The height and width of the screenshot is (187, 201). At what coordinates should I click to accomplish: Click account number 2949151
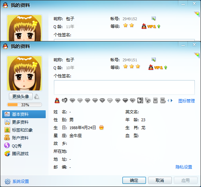click(x=130, y=60)
